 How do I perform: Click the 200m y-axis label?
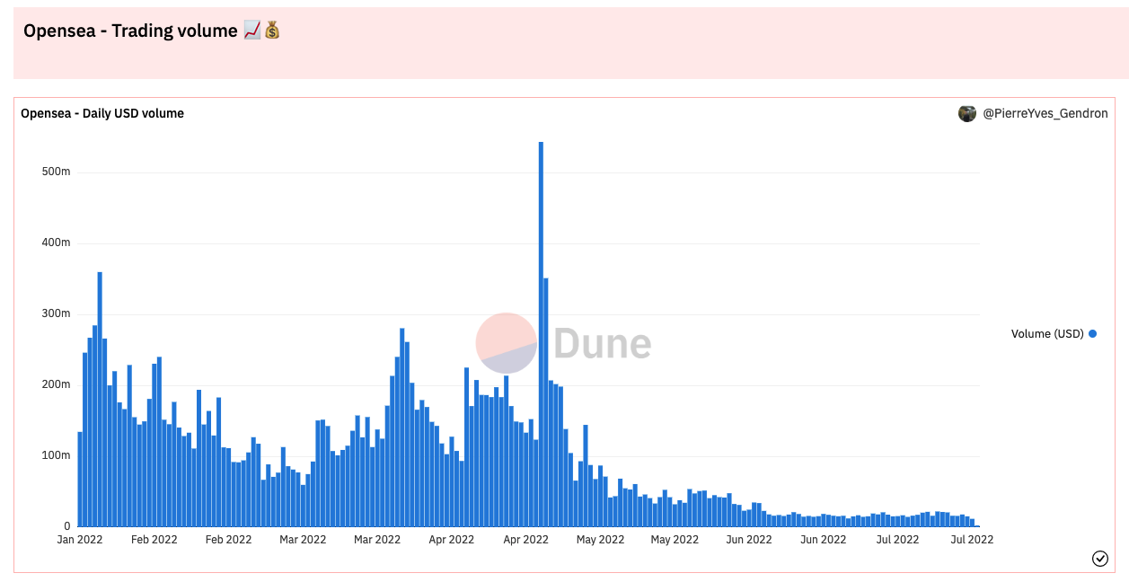(56, 384)
